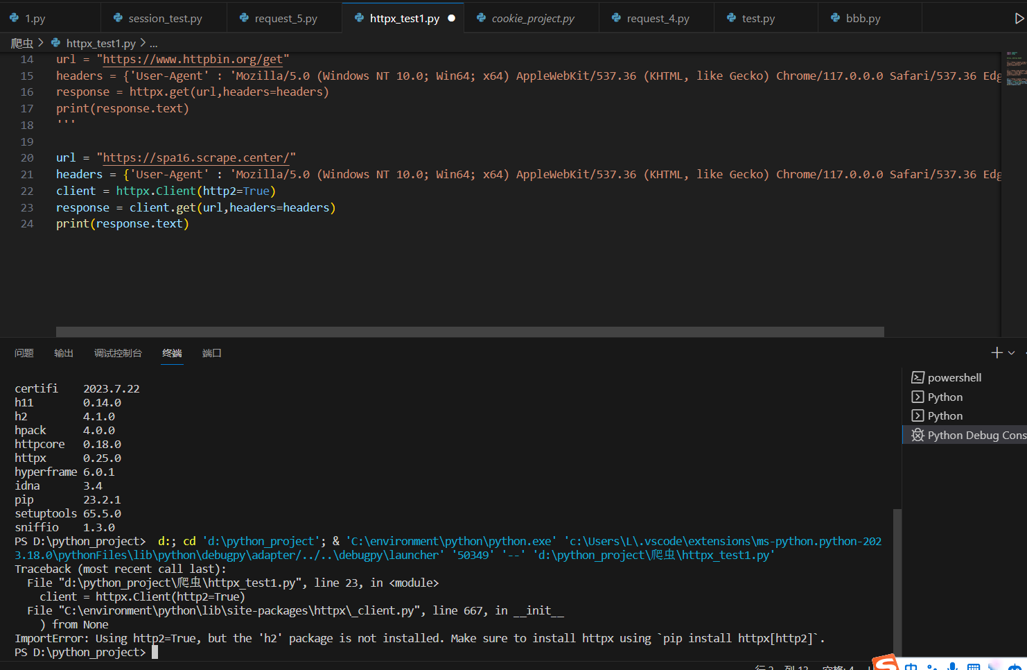Viewport: 1027px width, 670px height.
Task: Toggle the 中 Chinese/English mode in Sogou bar
Action: 911,667
